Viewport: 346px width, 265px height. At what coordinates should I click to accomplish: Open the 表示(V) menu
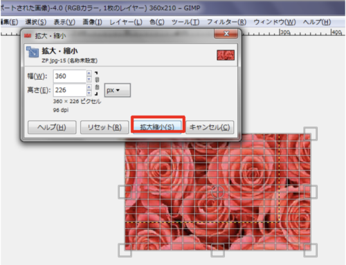click(64, 22)
